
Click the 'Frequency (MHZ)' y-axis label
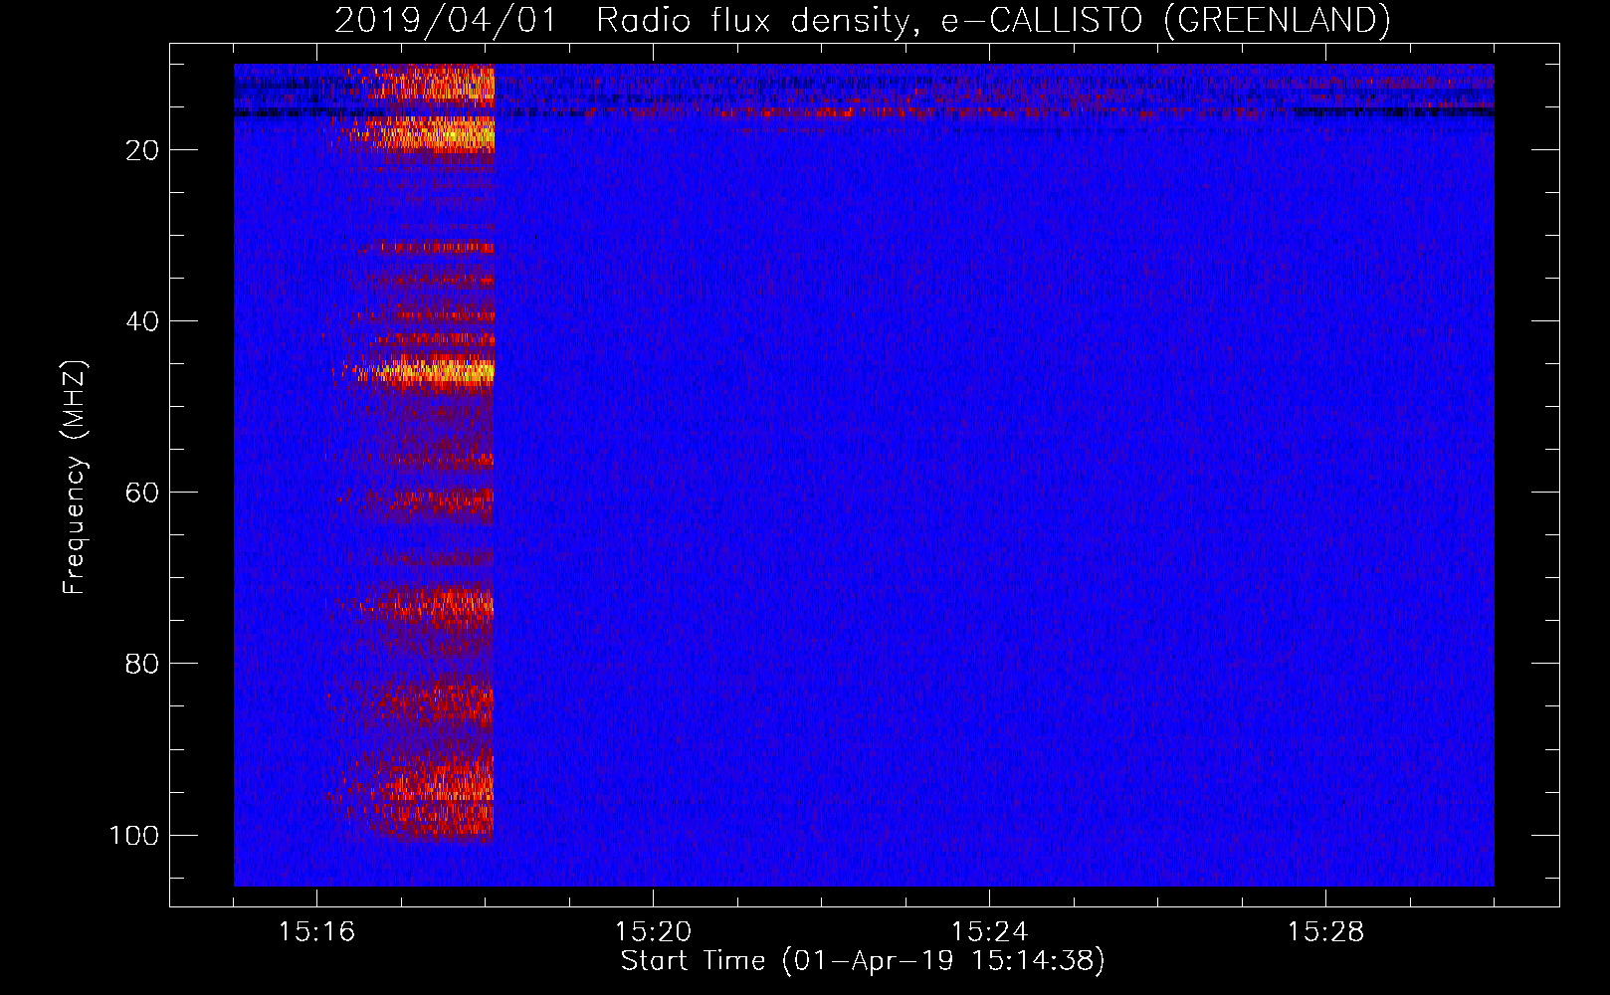[x=75, y=478]
